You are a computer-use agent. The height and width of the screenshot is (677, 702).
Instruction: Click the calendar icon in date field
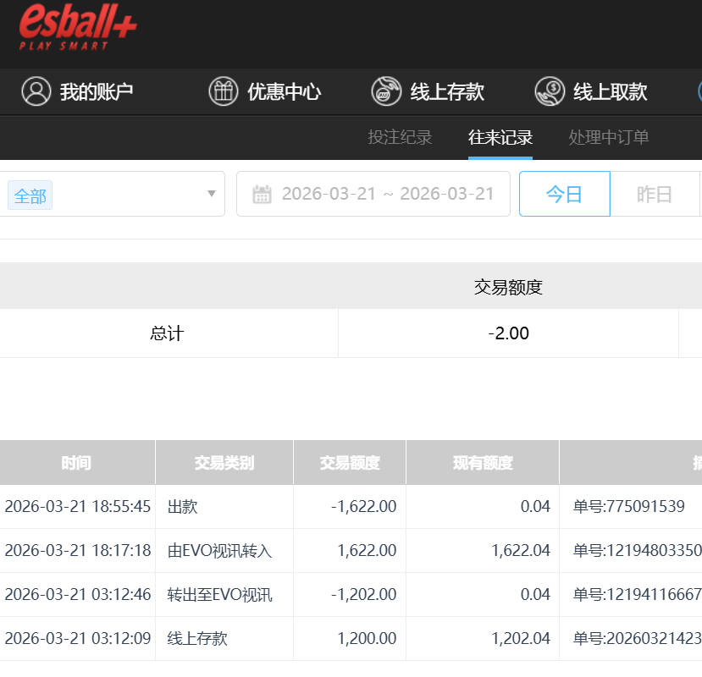(262, 195)
